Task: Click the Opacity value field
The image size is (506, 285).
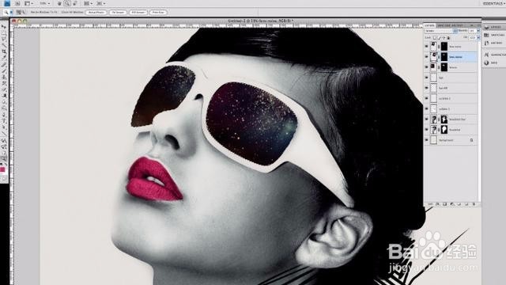Action: tap(473, 31)
